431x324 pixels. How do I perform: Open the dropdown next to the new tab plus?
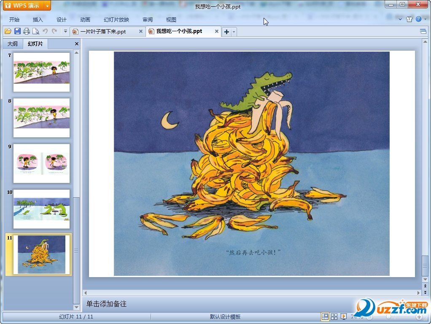[x=234, y=32]
